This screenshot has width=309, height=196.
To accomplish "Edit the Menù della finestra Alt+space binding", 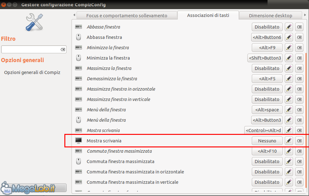I will [x=289, y=110].
